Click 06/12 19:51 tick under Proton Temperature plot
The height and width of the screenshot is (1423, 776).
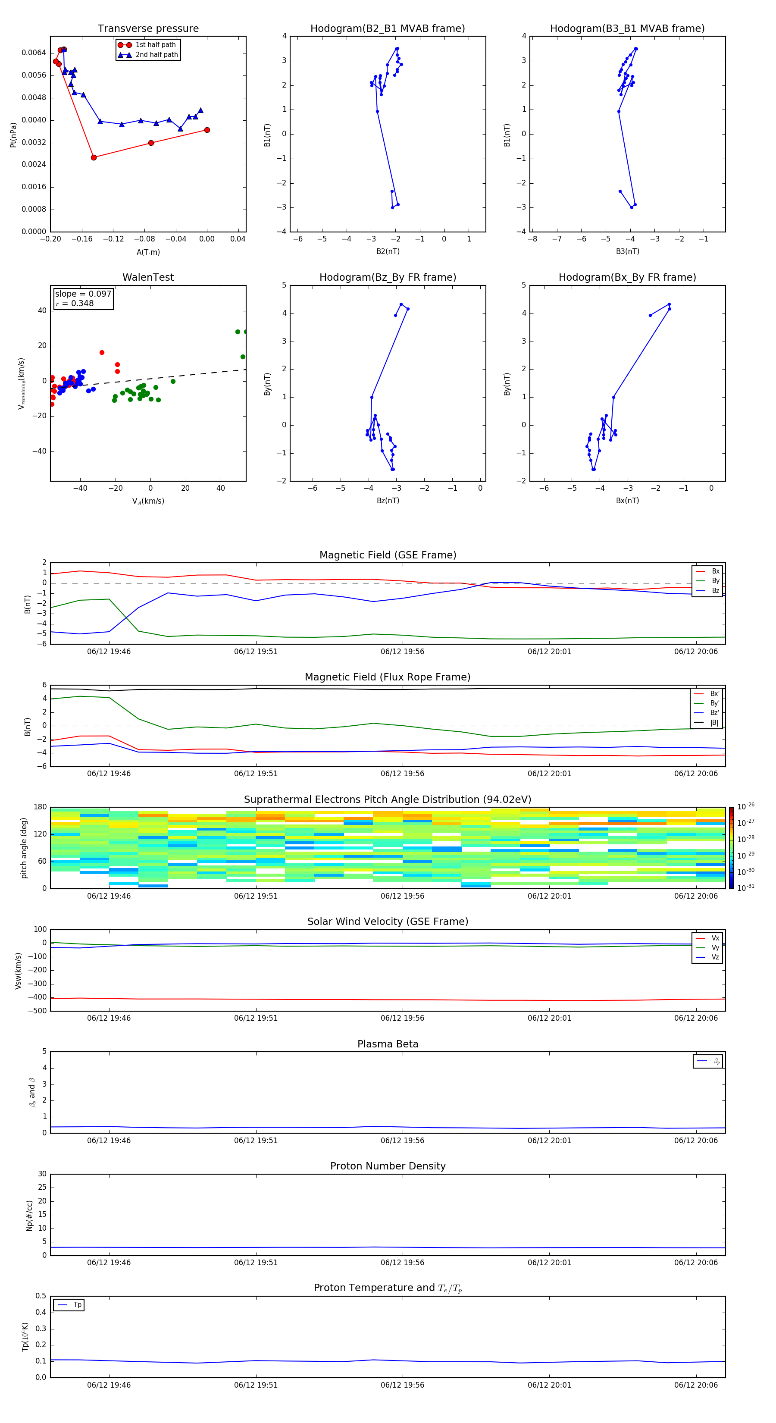coord(256,1385)
